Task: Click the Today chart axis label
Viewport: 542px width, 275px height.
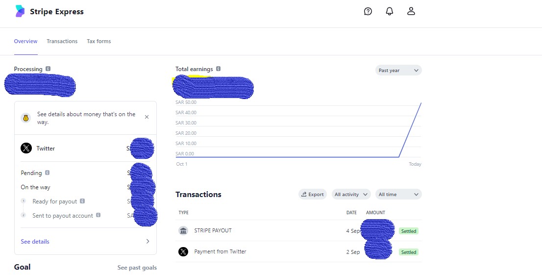Action: click(415, 164)
